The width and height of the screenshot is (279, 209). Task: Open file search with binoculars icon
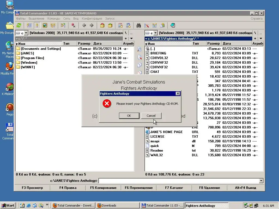[x=139, y=25]
